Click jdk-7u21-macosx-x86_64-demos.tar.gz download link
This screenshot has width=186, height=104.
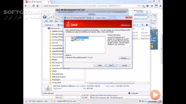point(108,98)
